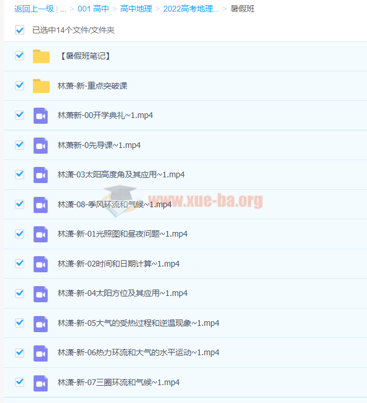Click the video icon for 林潇新-0先导课~1.mp4

pyautogui.click(x=41, y=146)
